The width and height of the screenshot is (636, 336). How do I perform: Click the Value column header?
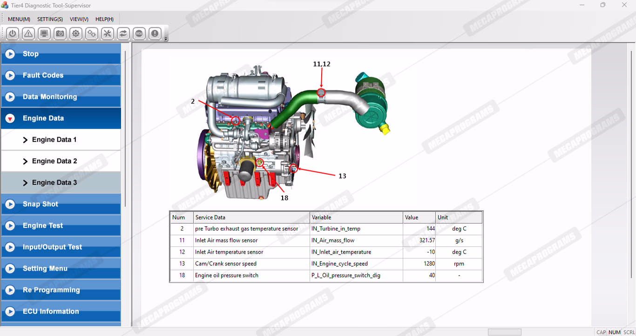click(x=419, y=217)
